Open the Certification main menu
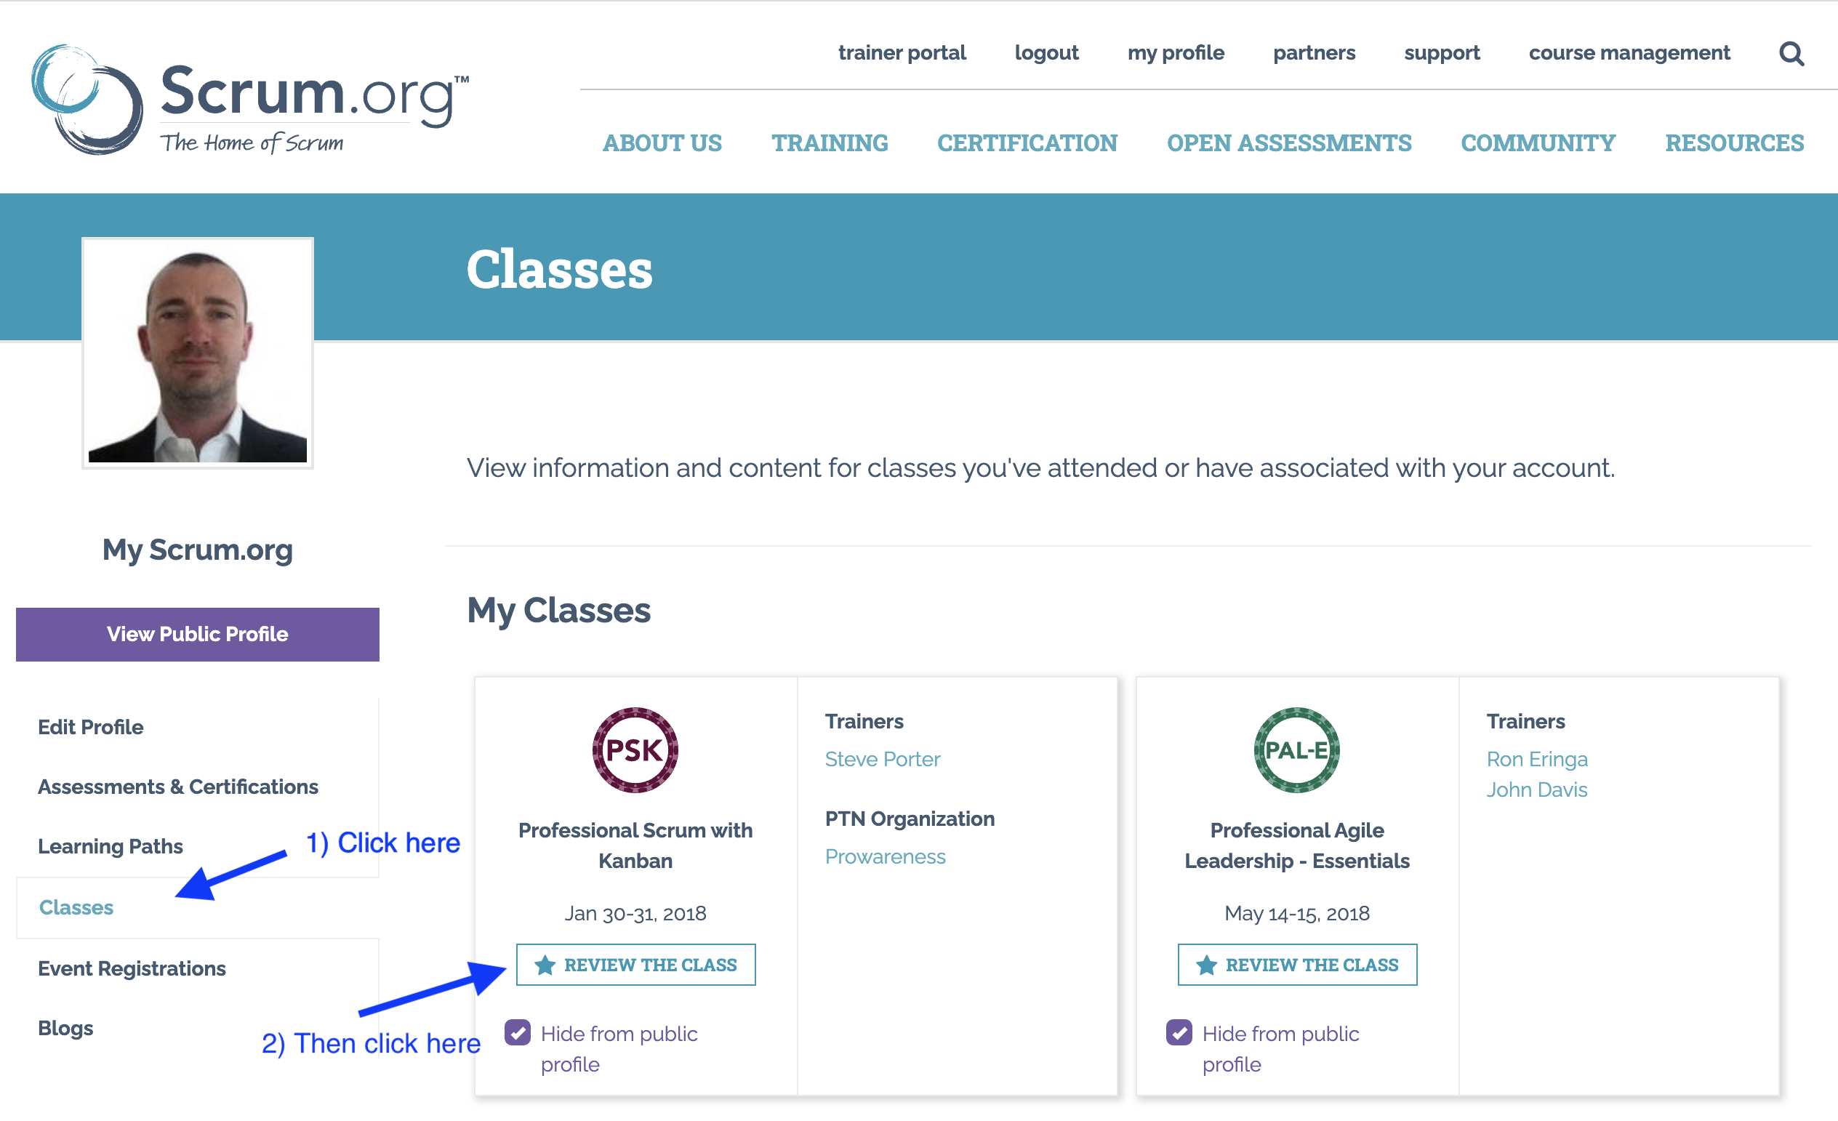The image size is (1838, 1121). click(x=1027, y=143)
